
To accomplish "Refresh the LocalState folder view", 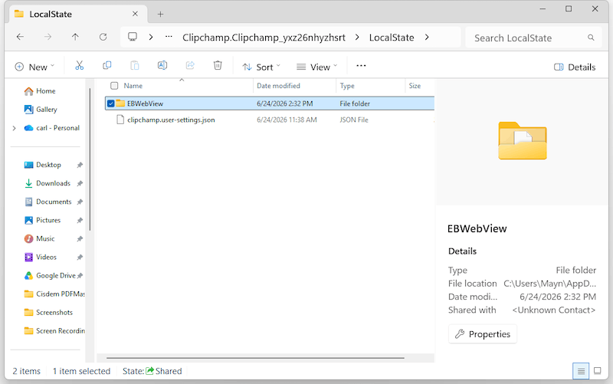I will pyautogui.click(x=103, y=37).
